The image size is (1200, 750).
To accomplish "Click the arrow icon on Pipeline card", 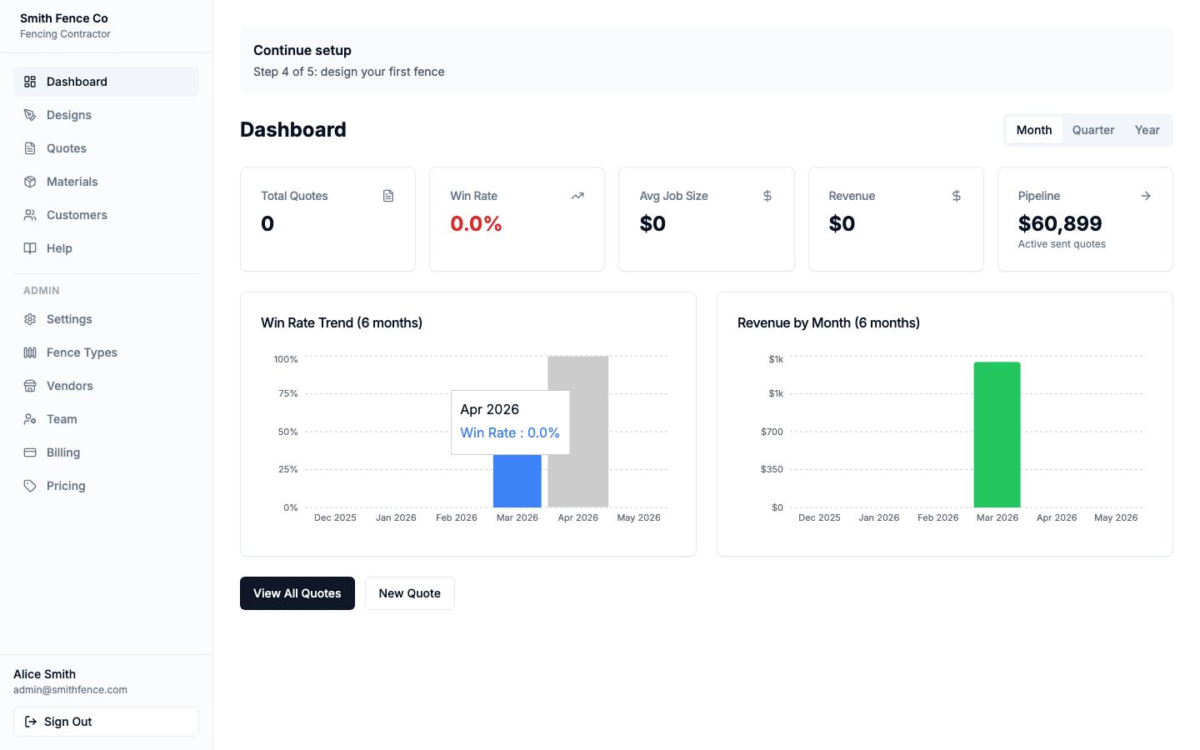I will tap(1146, 196).
